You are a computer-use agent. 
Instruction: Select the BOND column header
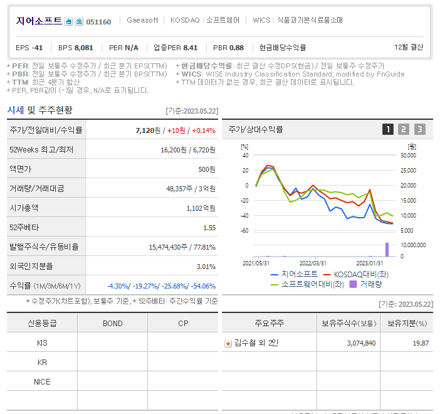coord(113,324)
